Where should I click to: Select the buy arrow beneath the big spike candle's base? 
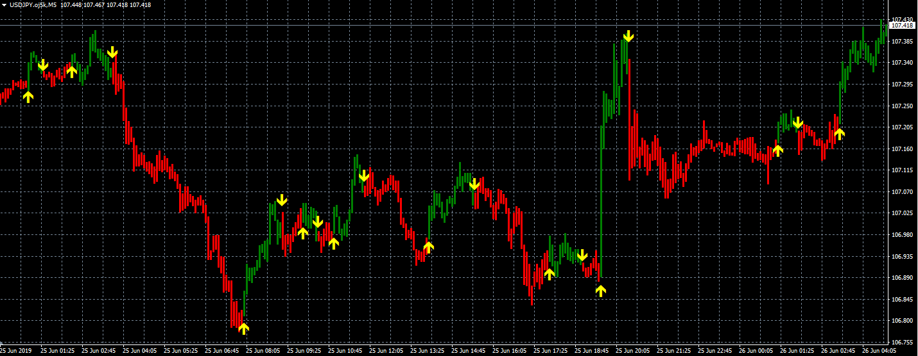pyautogui.click(x=601, y=291)
